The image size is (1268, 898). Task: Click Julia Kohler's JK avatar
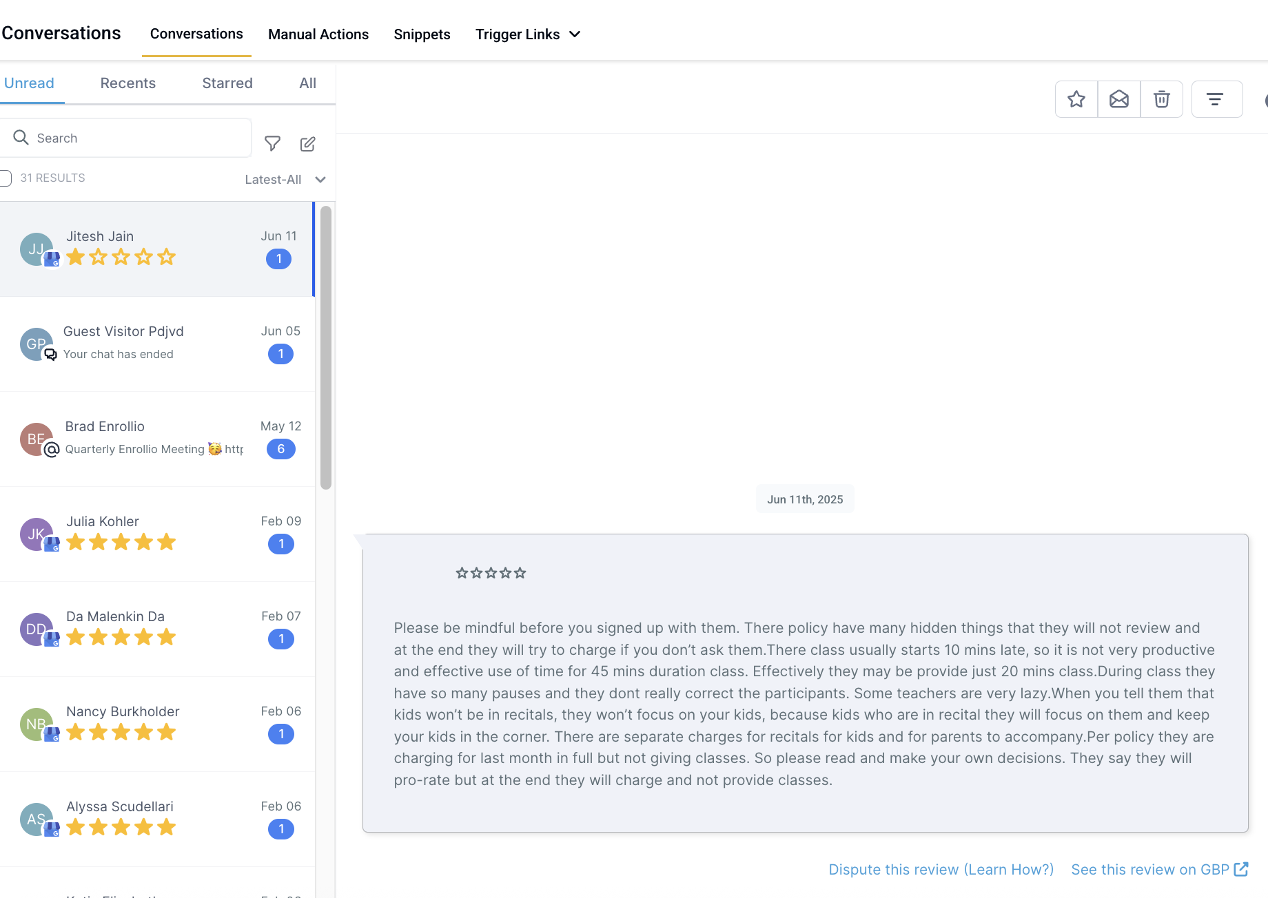tap(37, 534)
